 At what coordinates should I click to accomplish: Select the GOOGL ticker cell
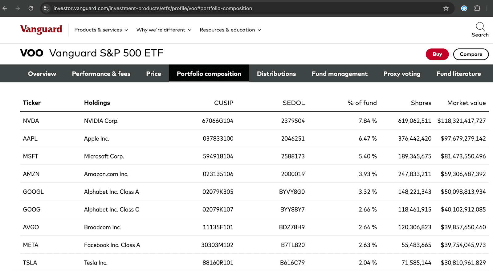point(33,192)
